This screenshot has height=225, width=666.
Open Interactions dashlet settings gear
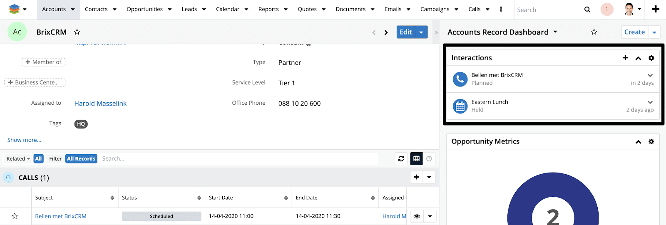point(651,58)
